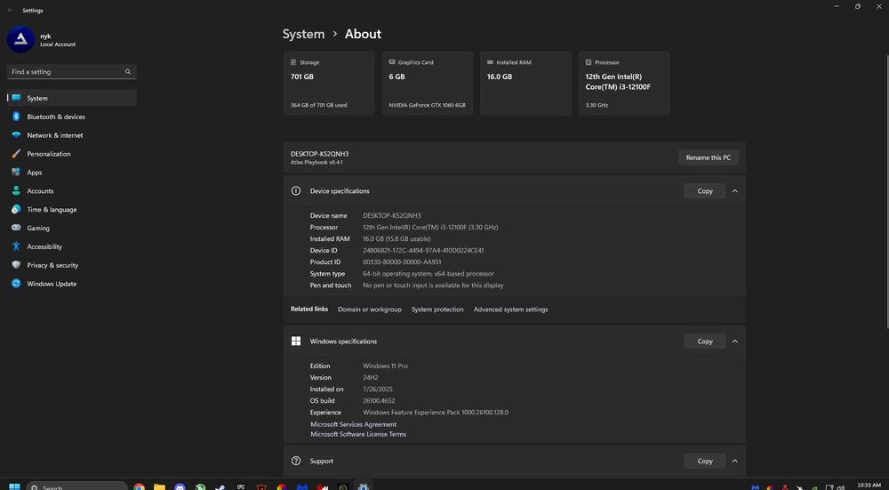Collapse the Windows specifications section chevron
This screenshot has height=490, width=889.
[x=735, y=341]
